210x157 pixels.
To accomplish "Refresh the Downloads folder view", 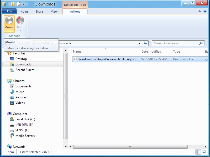I will coord(145,43).
